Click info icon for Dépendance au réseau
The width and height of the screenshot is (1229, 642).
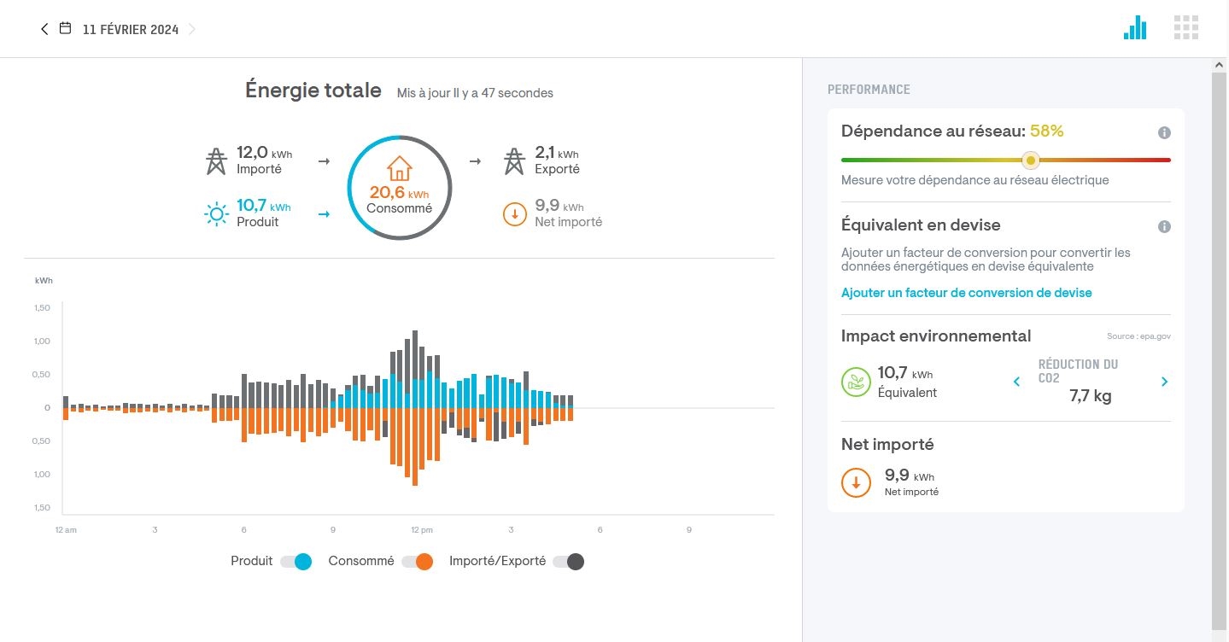pyautogui.click(x=1164, y=133)
